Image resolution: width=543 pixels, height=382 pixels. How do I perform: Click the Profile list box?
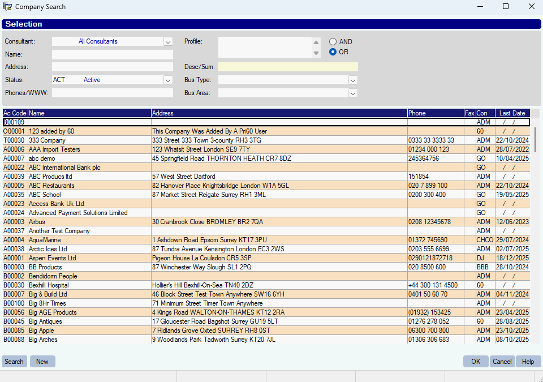[x=265, y=47]
